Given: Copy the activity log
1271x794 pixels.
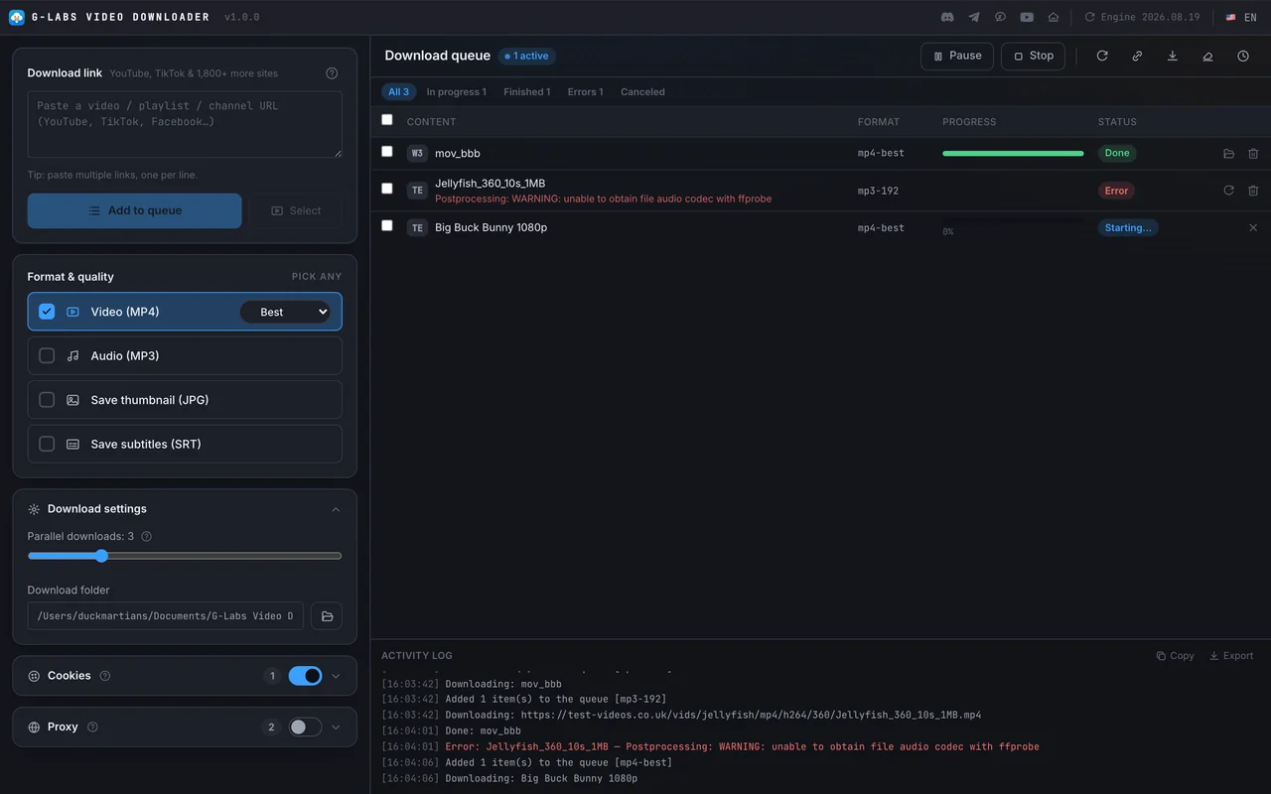Looking at the screenshot, I should pyautogui.click(x=1175, y=656).
